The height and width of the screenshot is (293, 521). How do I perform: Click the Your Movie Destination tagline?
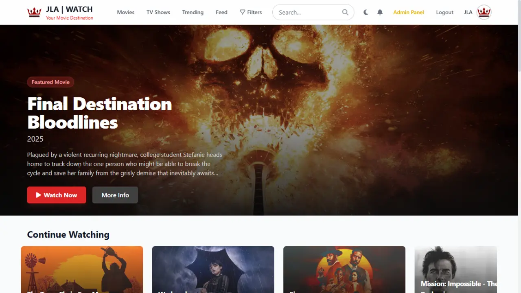[x=70, y=18]
